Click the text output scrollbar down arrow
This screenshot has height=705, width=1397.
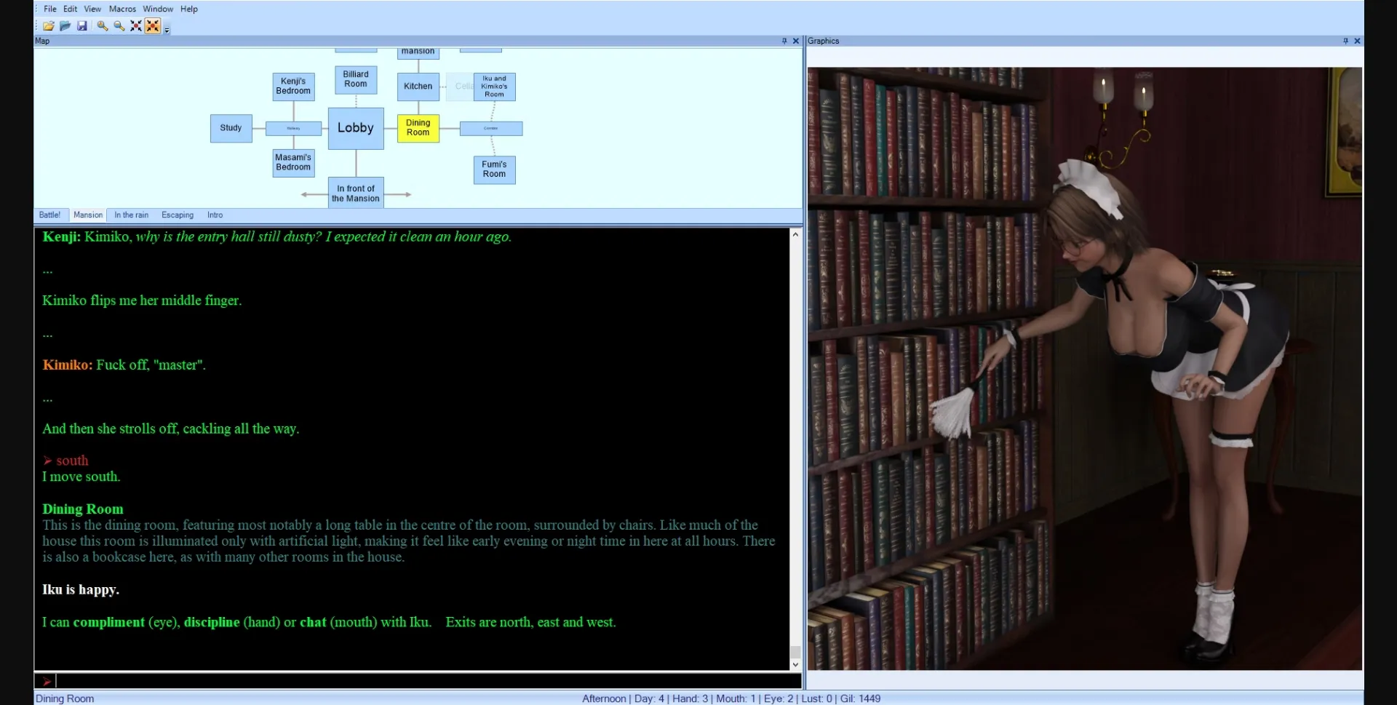tap(795, 664)
